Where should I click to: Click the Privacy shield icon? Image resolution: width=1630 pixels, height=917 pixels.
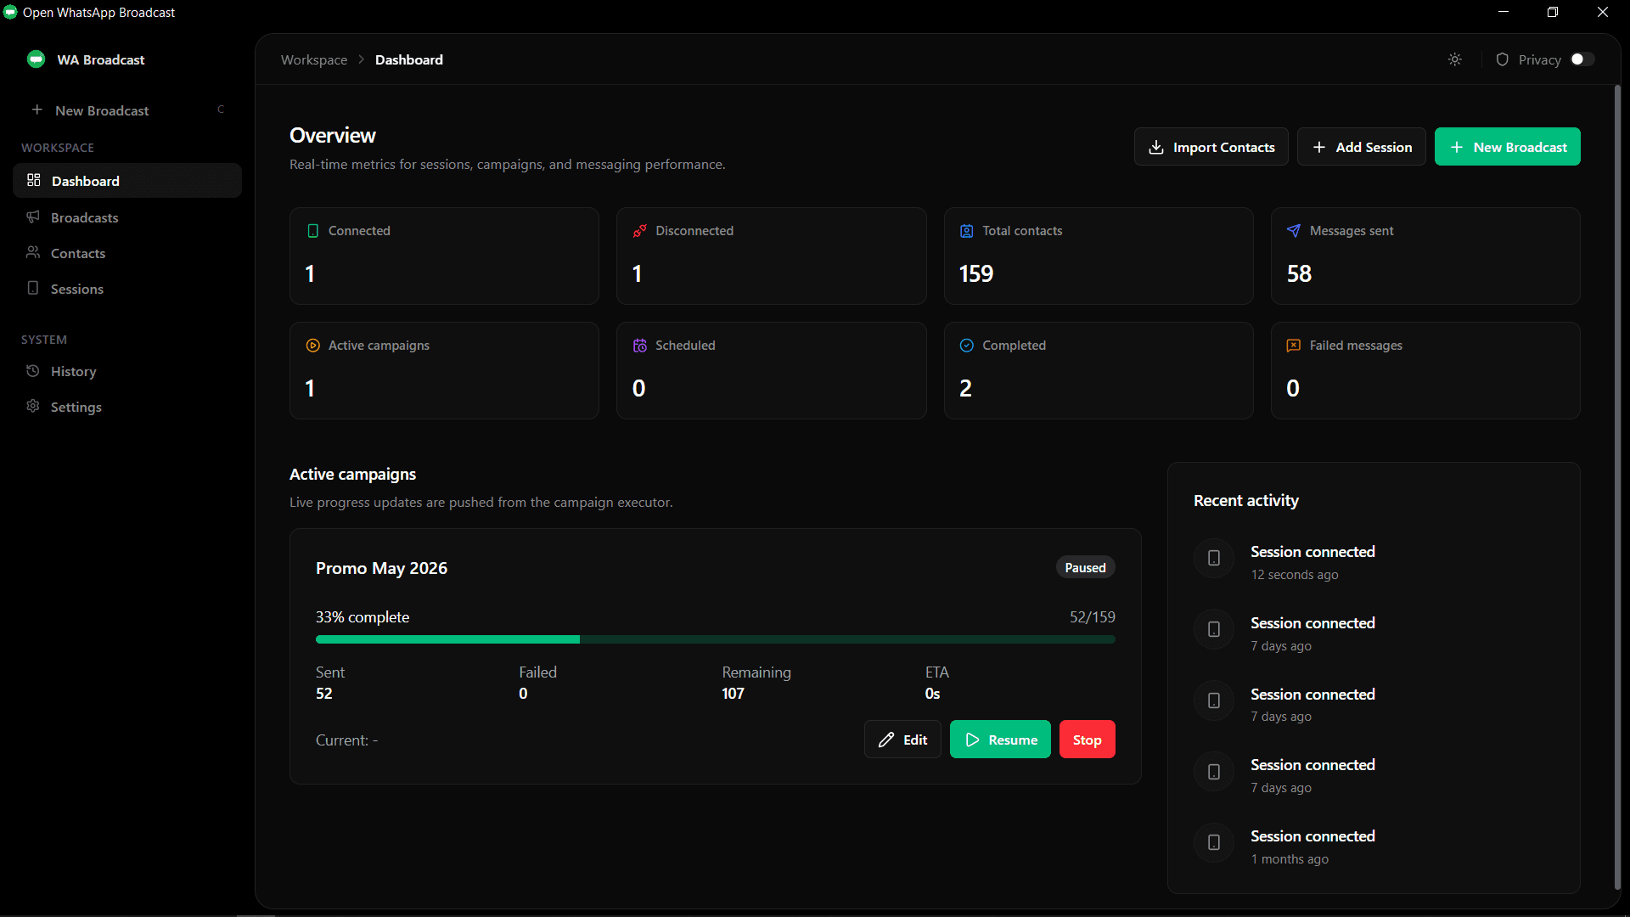click(x=1503, y=59)
